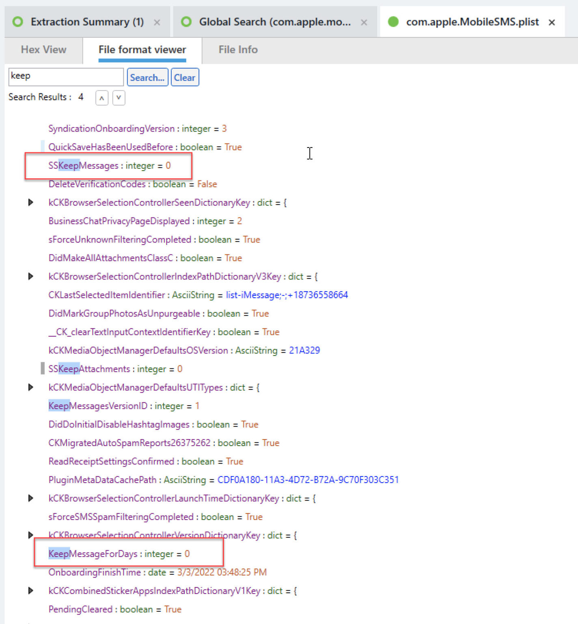
Task: Select the DidMarkGroupPhotosAsUnpurgeable row
Action: 159,314
